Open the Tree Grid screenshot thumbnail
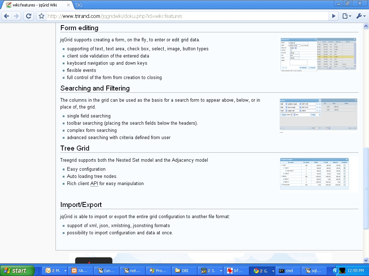The width and height of the screenshot is (369, 276). [314, 174]
